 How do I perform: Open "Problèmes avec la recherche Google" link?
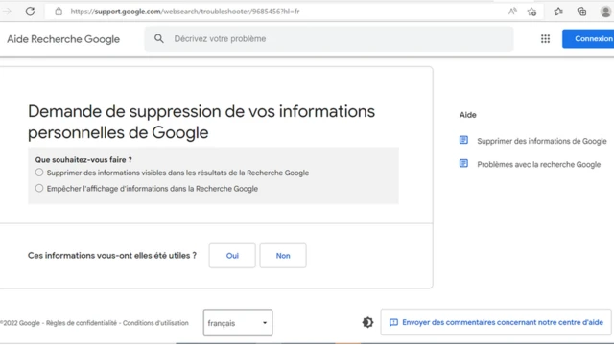click(x=539, y=164)
